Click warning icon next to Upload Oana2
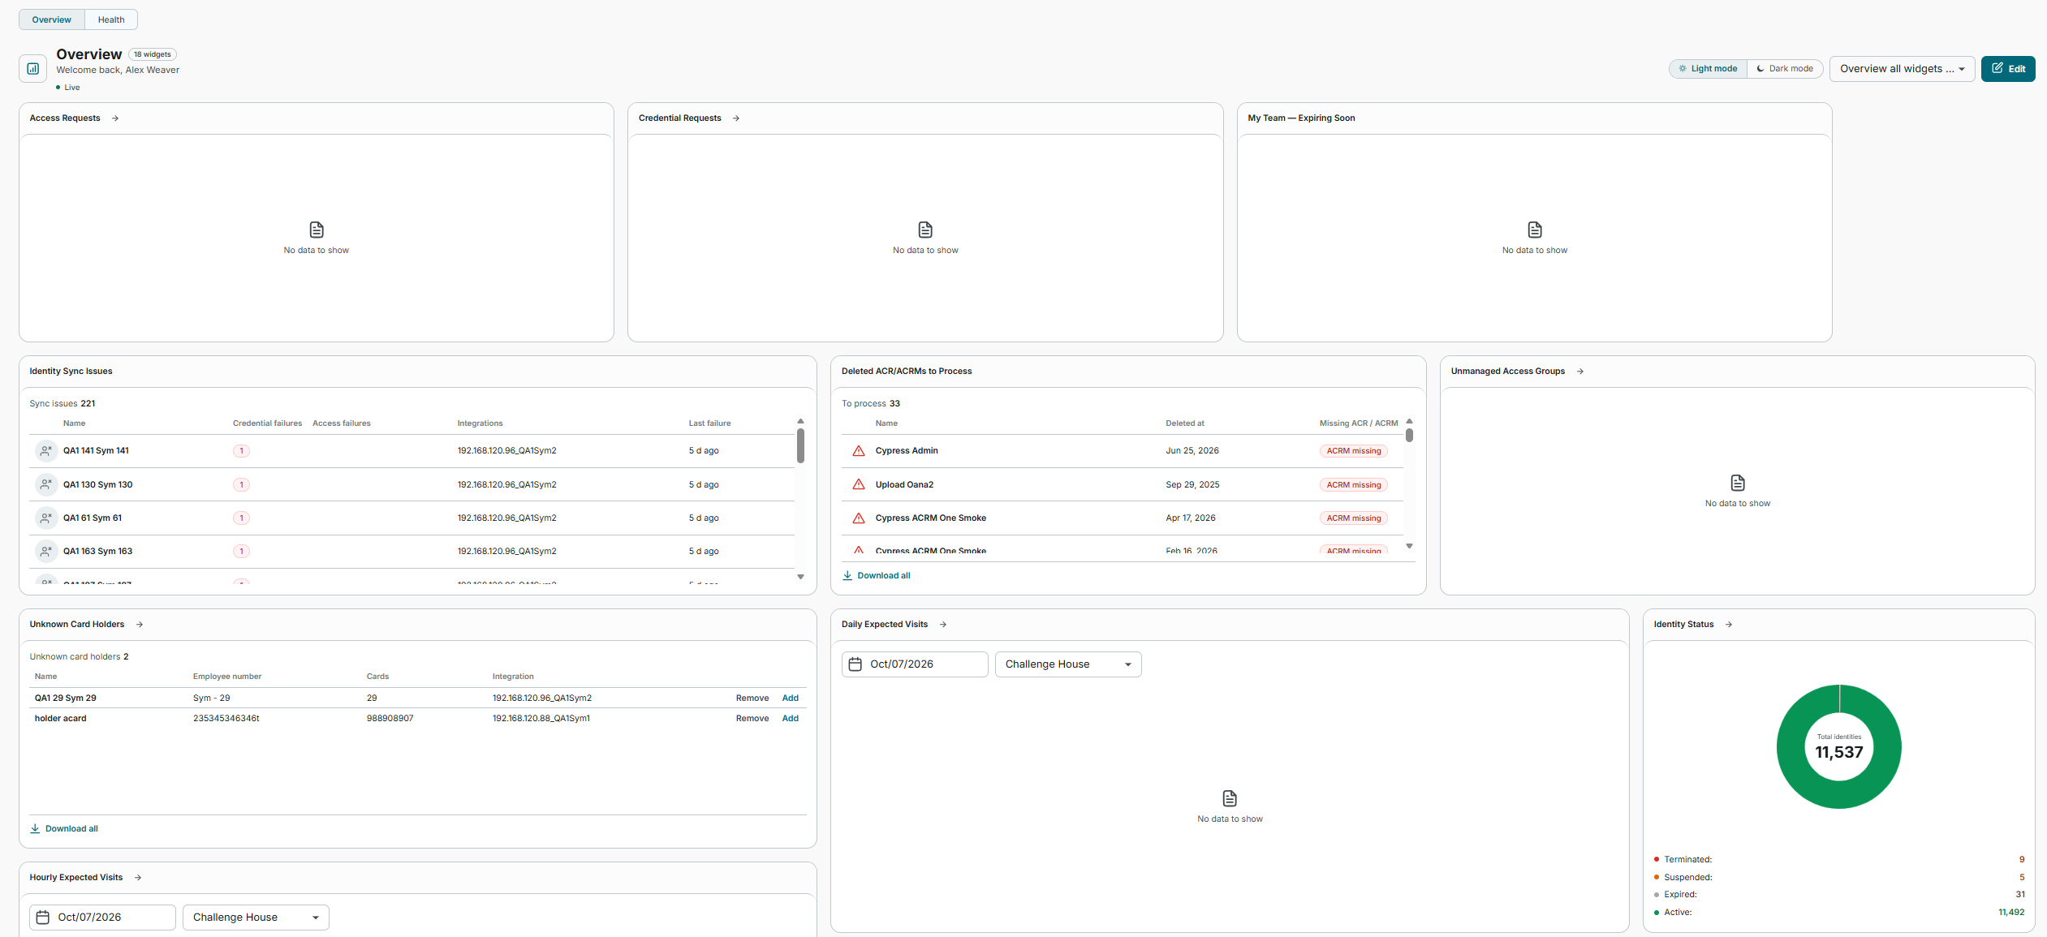Viewport: 2047px width, 937px height. [x=859, y=484]
